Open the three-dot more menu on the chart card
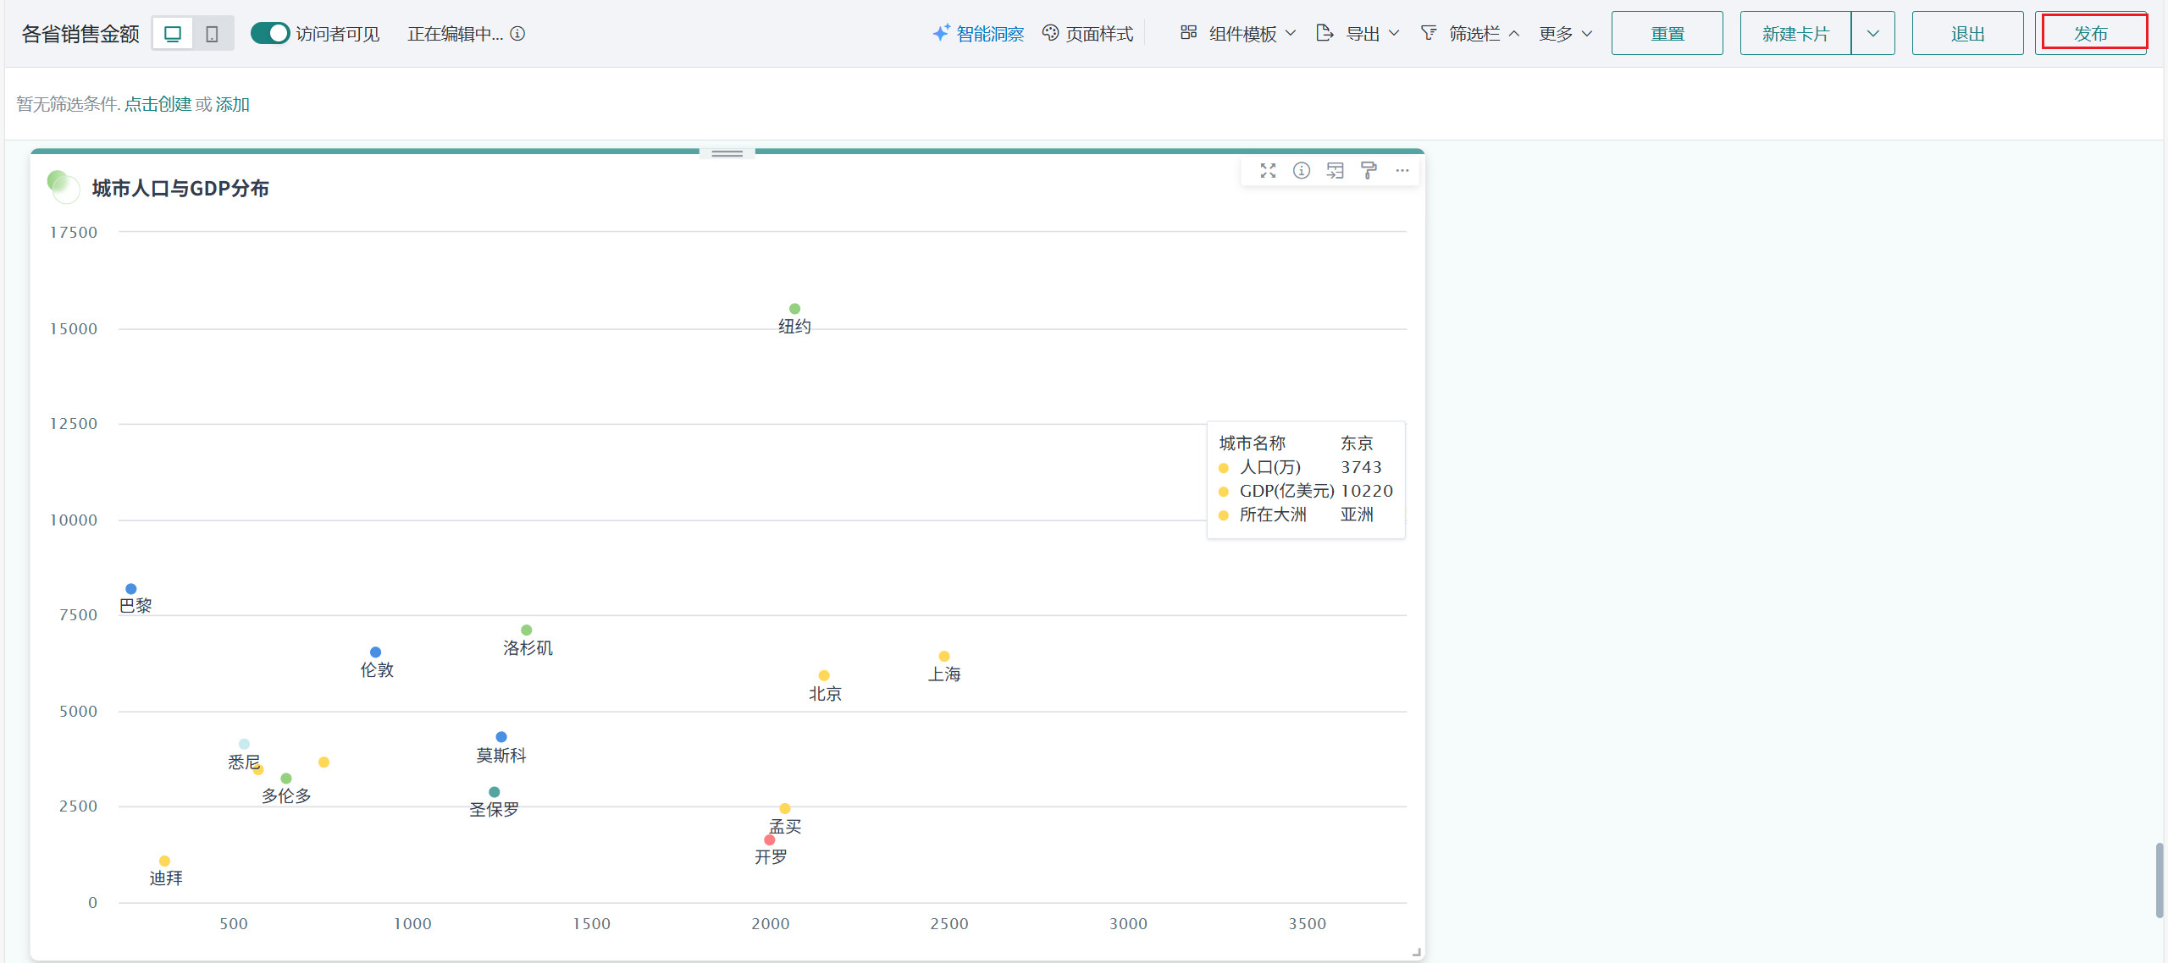The width and height of the screenshot is (2168, 963). click(x=1402, y=171)
